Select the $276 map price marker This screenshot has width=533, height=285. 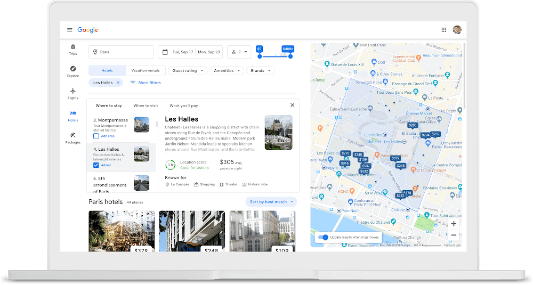pos(346,153)
